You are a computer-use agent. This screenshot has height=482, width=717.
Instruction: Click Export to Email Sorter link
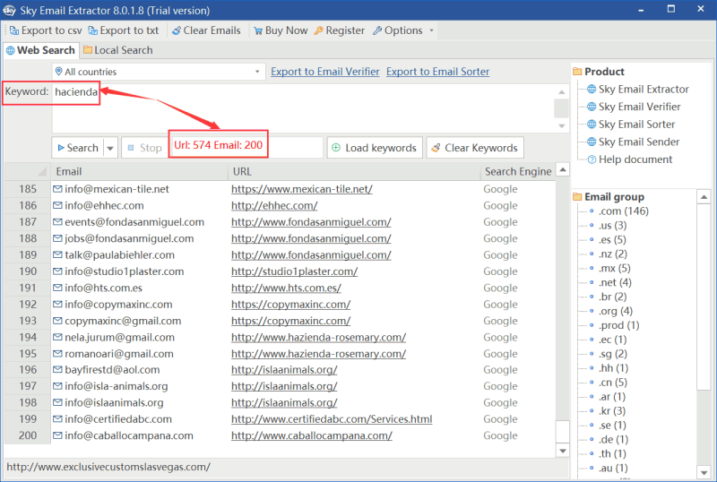pos(437,72)
